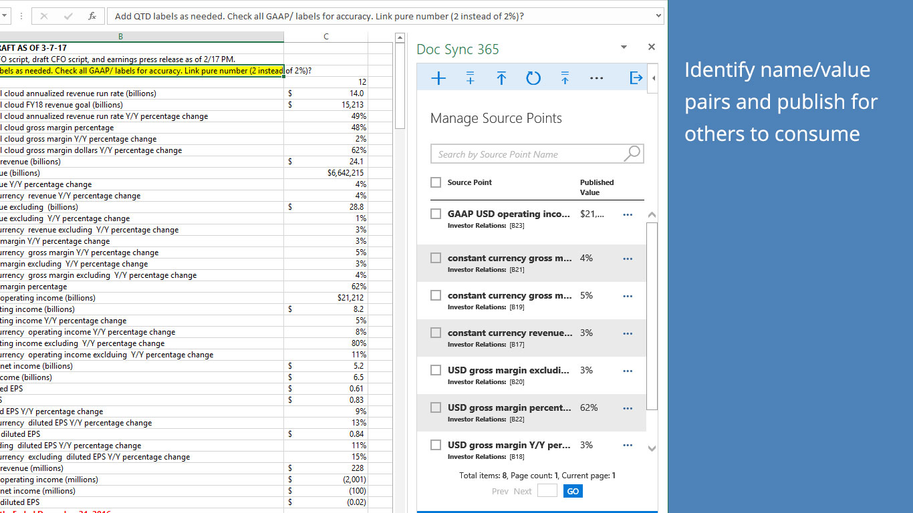Viewport: 913px width, 513px height.
Task: Click the publish icon with single bar above arrow
Action: point(501,79)
